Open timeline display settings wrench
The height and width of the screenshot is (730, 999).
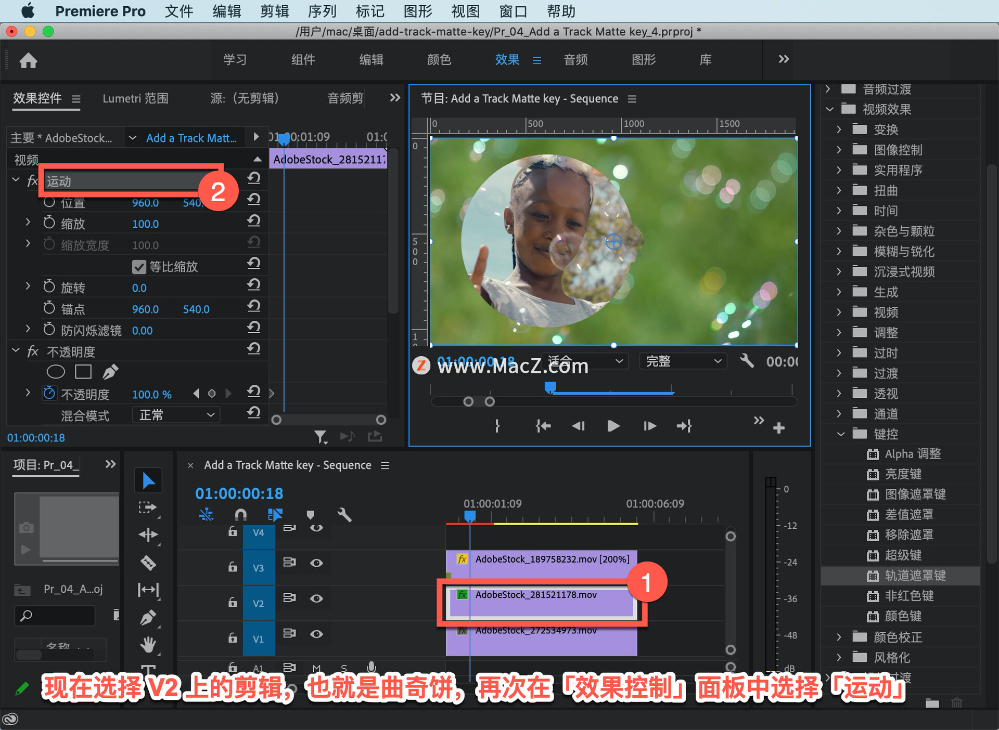pyautogui.click(x=344, y=515)
